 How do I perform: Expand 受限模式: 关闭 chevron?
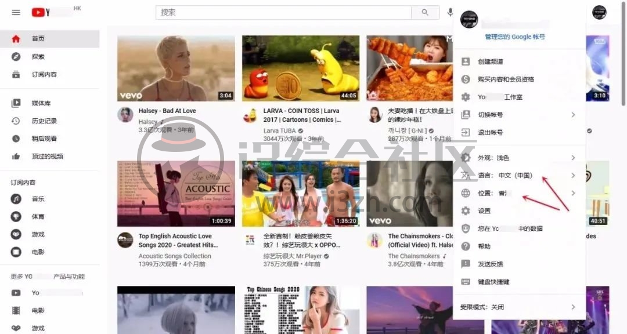coord(573,307)
